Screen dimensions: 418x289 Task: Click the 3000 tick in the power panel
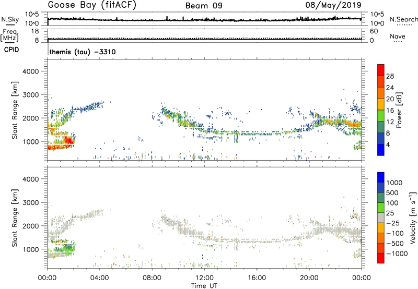click(x=31, y=95)
